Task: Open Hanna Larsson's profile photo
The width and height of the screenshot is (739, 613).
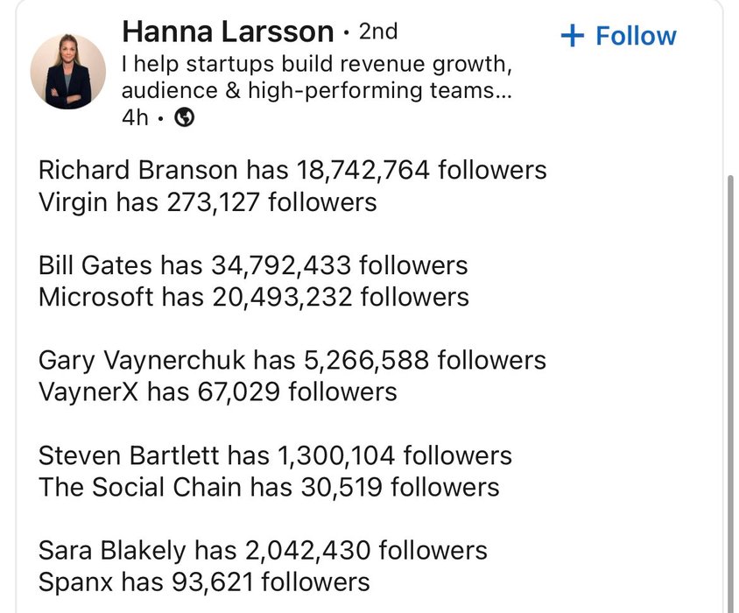Action: click(x=68, y=71)
